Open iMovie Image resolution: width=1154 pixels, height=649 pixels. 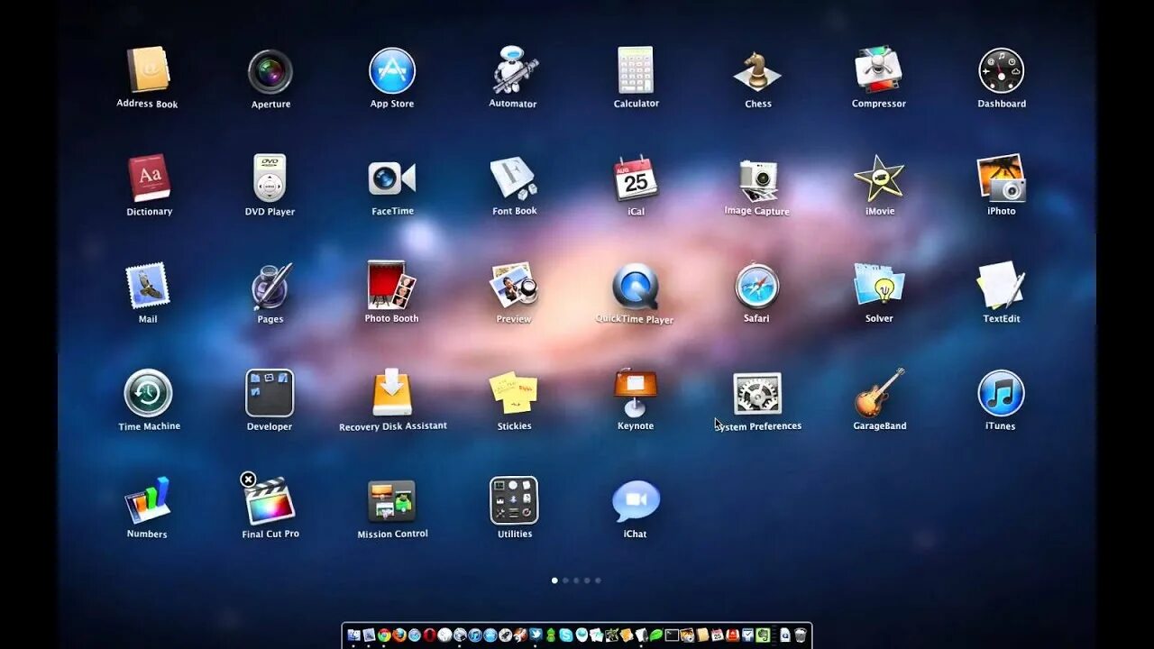pyautogui.click(x=879, y=178)
